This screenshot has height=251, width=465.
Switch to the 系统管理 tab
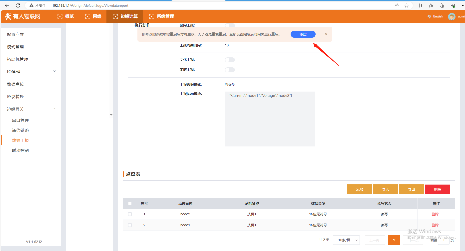click(x=161, y=16)
